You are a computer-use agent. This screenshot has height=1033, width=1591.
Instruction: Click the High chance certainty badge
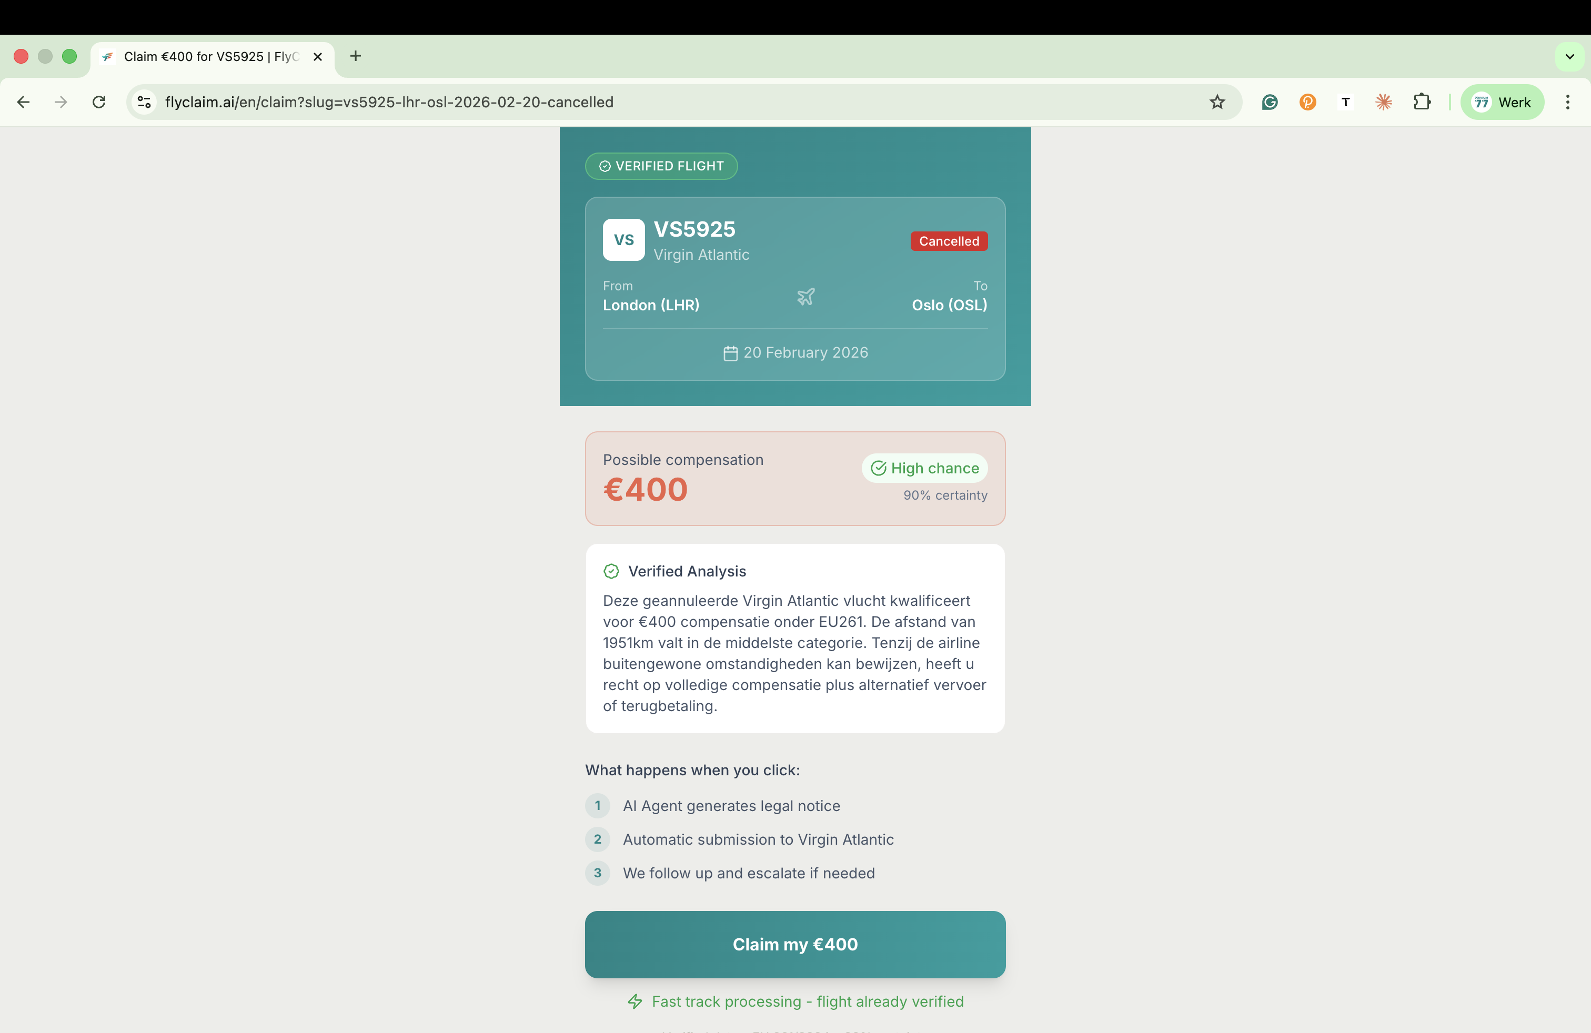[924, 468]
